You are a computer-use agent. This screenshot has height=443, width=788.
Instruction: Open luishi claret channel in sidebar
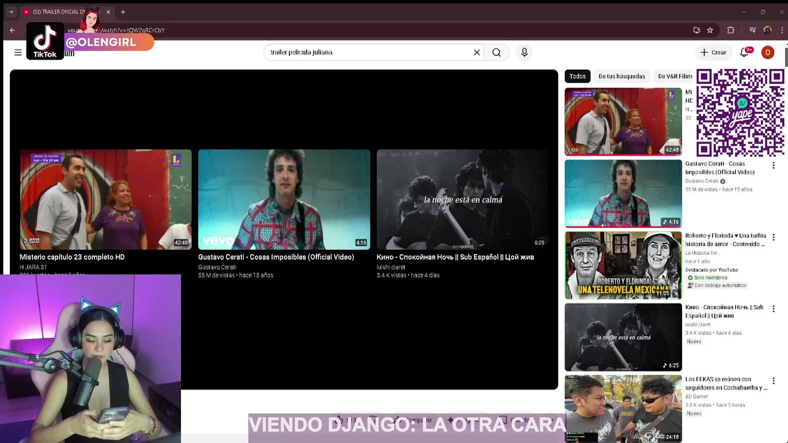(698, 325)
